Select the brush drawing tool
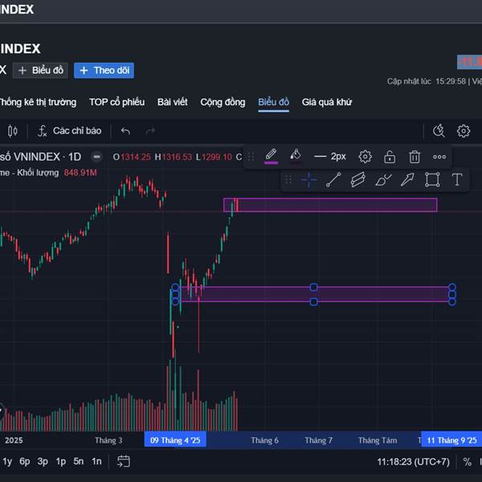Viewport: 482px width, 482px height. click(x=383, y=180)
